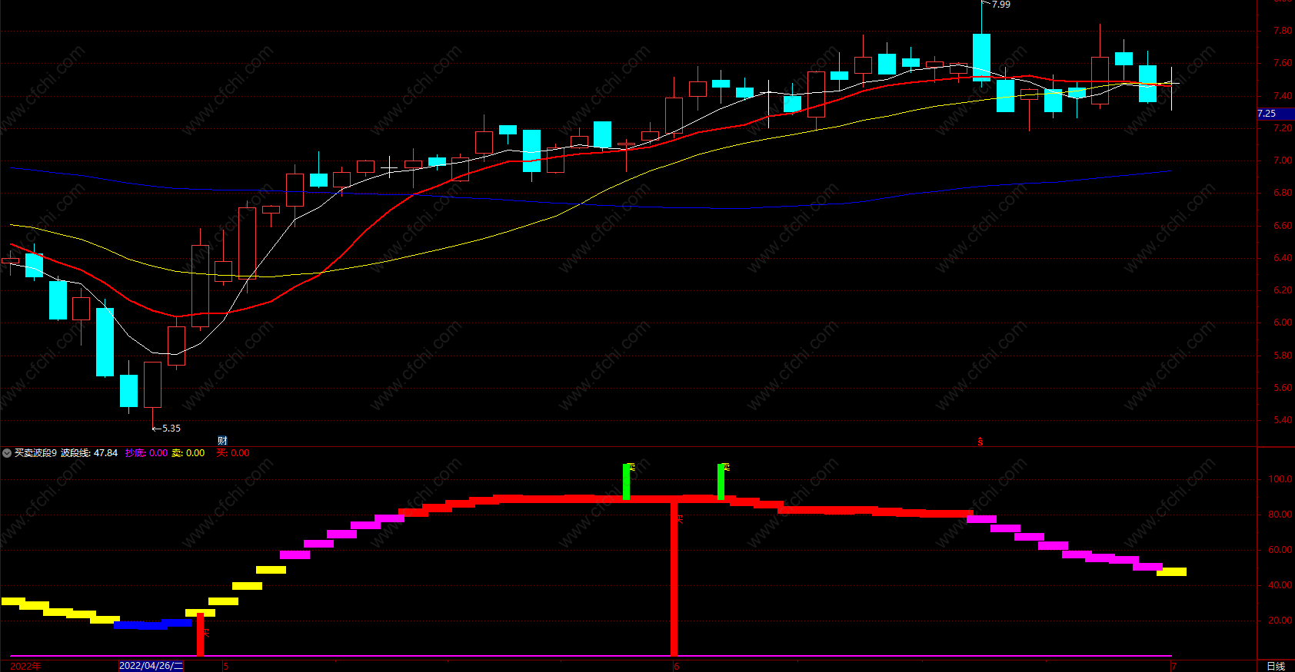Click the highlighted date 2022/04/26/二
The height and width of the screenshot is (672, 1295).
coord(151,666)
